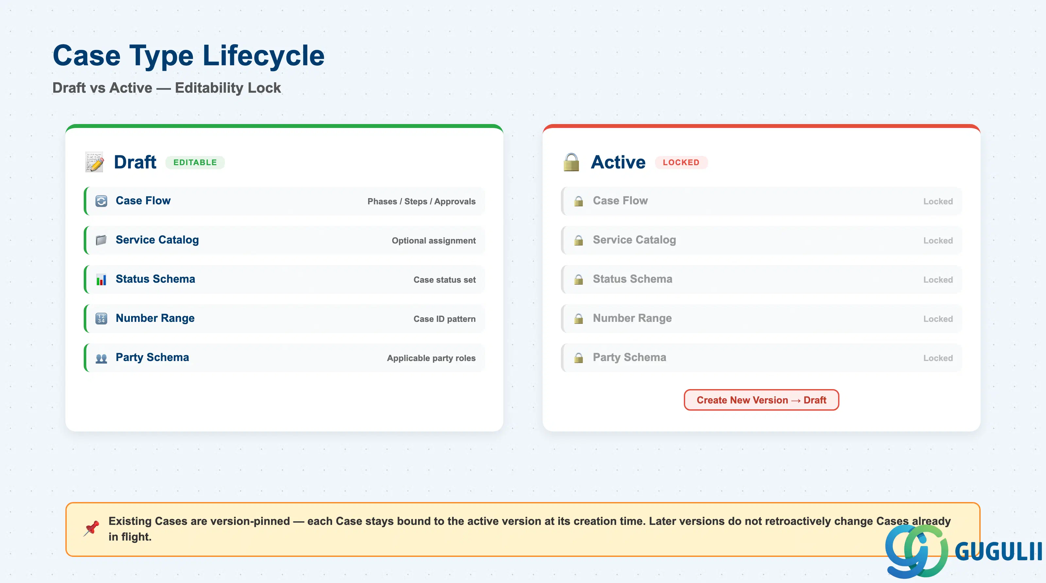Select Status Schema label in Draft
Image resolution: width=1046 pixels, height=583 pixels.
155,279
